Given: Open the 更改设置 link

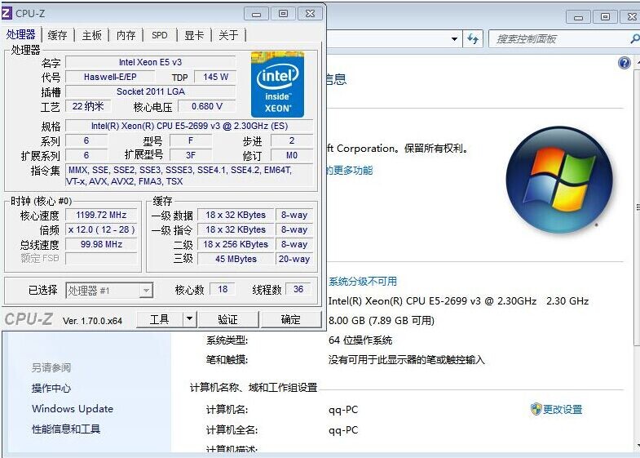Looking at the screenshot, I should pos(563,409).
